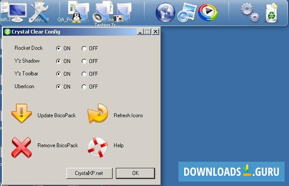Close the Crystal Clear Config window
Image resolution: width=289 pixels, height=186 pixels.
point(156,32)
